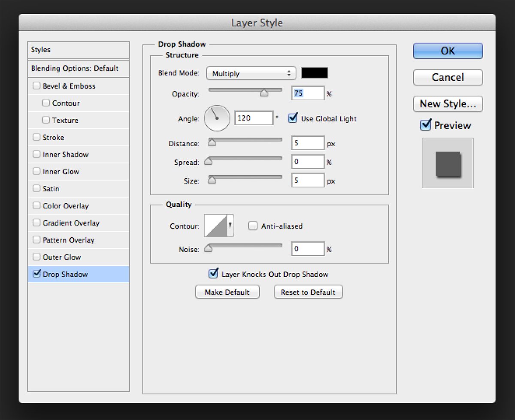Viewport: 515px width, 420px height.
Task: Click the New Style... button
Action: 448,104
